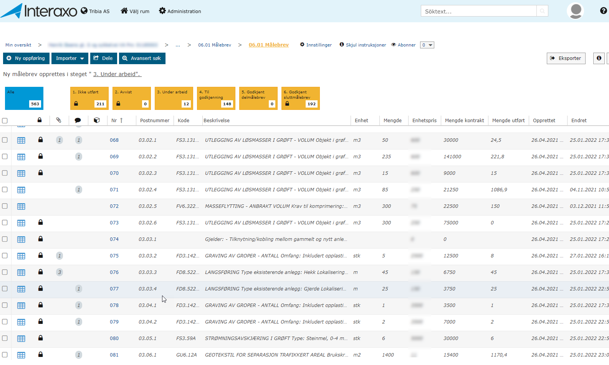Click the package column header icon
This screenshot has height=365, width=609.
point(97,120)
